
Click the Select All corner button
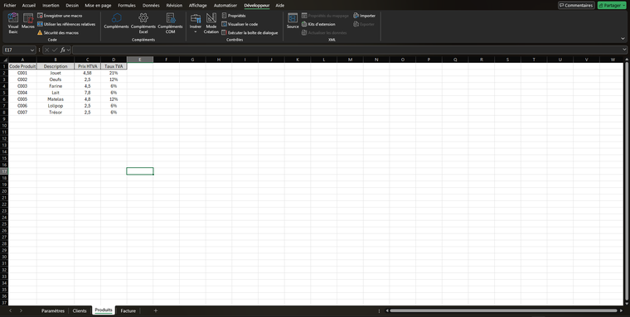tap(4, 60)
